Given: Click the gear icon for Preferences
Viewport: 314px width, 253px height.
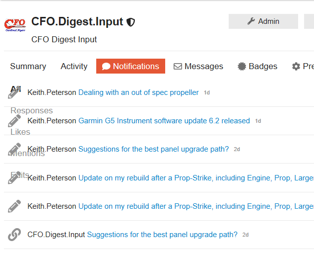Looking at the screenshot, I should [x=296, y=67].
